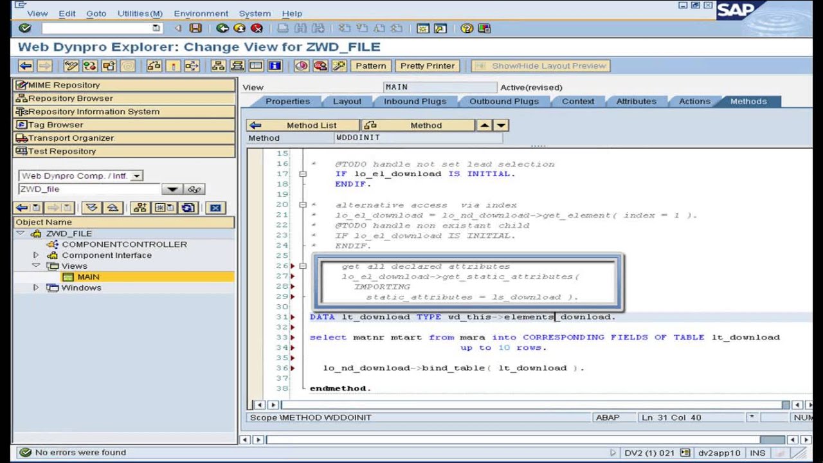
Task: Collapse the code block at line 17
Action: point(303,174)
